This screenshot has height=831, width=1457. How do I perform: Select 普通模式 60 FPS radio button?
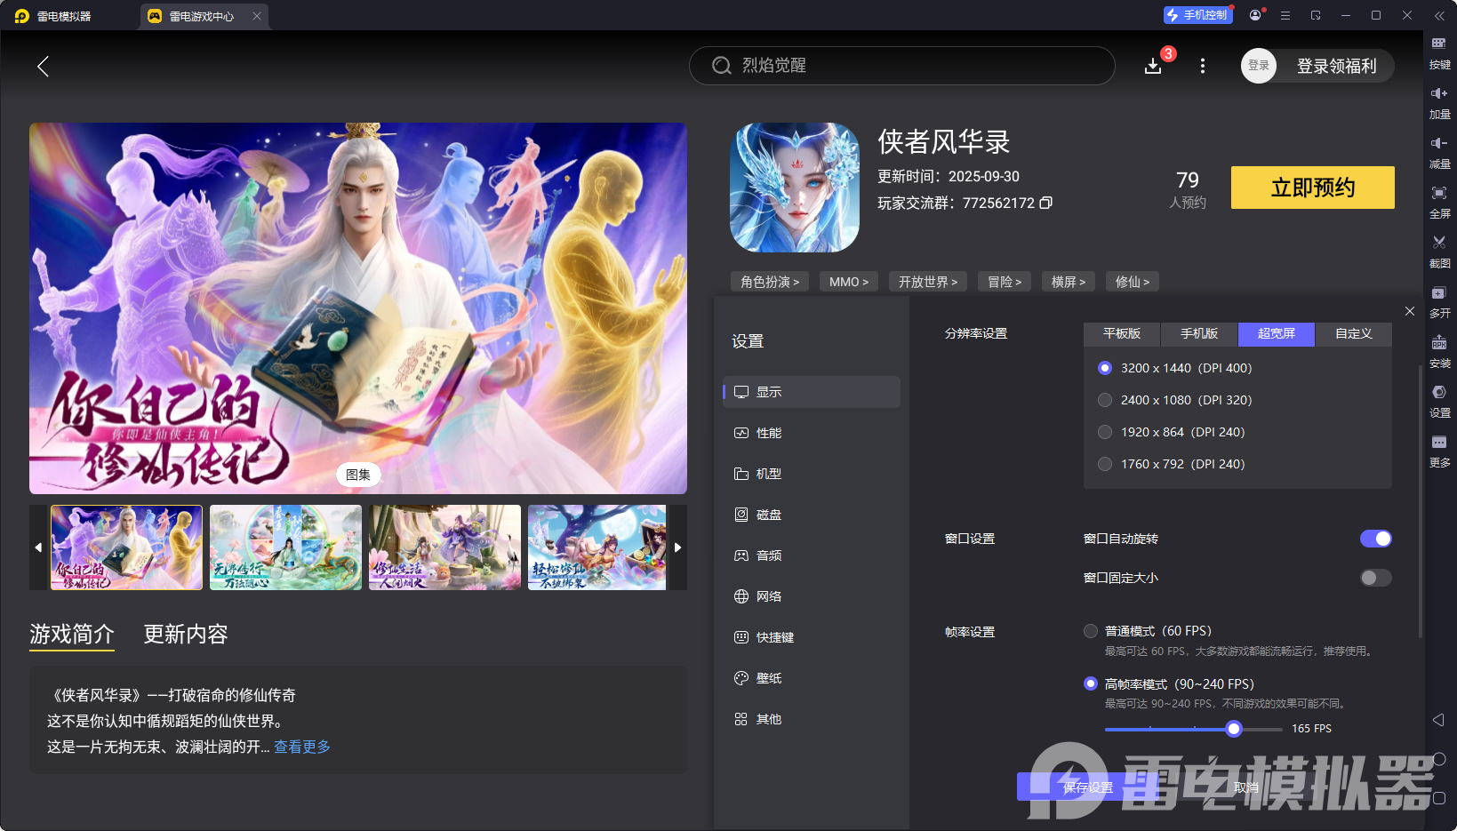pyautogui.click(x=1091, y=631)
